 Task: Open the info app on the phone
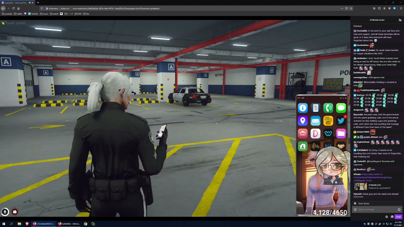click(x=303, y=108)
